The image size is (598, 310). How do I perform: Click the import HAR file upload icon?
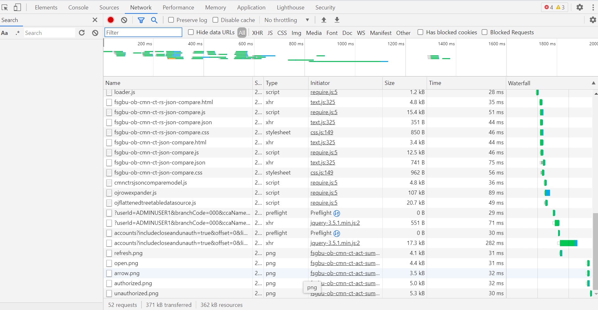(x=324, y=20)
